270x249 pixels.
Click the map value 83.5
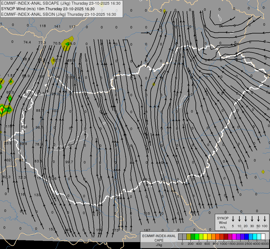(x=38, y=161)
